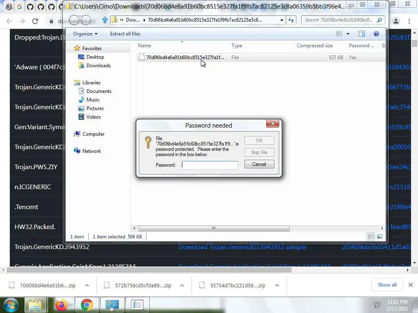Click the Windows Start button
Viewport: 418px width, 313px height.
tap(11, 305)
